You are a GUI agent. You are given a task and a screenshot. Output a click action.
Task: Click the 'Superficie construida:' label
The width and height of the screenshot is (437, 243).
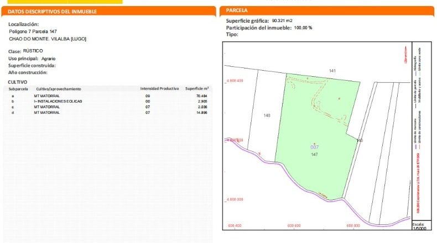32,65
